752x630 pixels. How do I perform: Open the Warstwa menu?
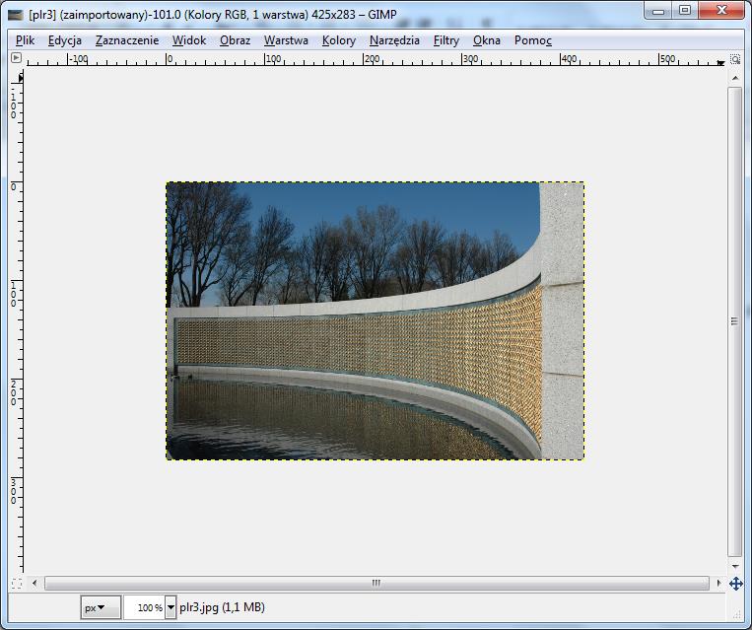286,40
